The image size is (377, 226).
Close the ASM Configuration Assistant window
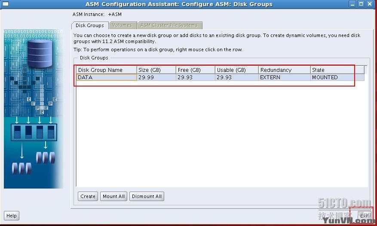[x=370, y=4]
